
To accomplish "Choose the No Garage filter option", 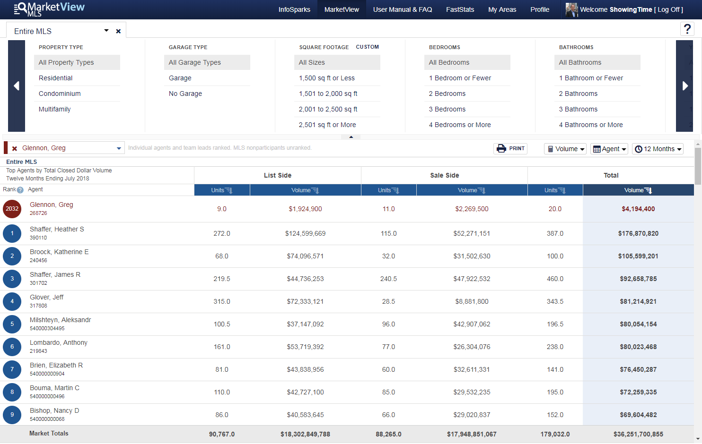I will pos(185,94).
